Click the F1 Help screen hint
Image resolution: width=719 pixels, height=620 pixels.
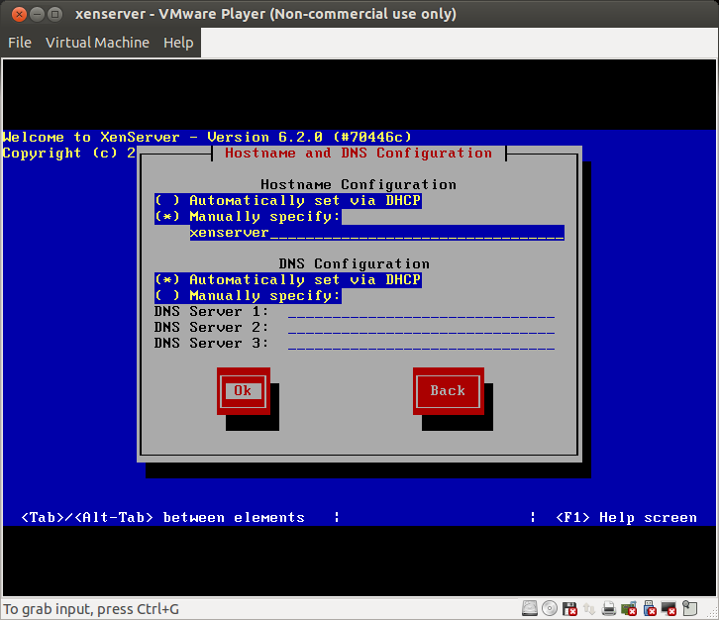click(x=626, y=518)
